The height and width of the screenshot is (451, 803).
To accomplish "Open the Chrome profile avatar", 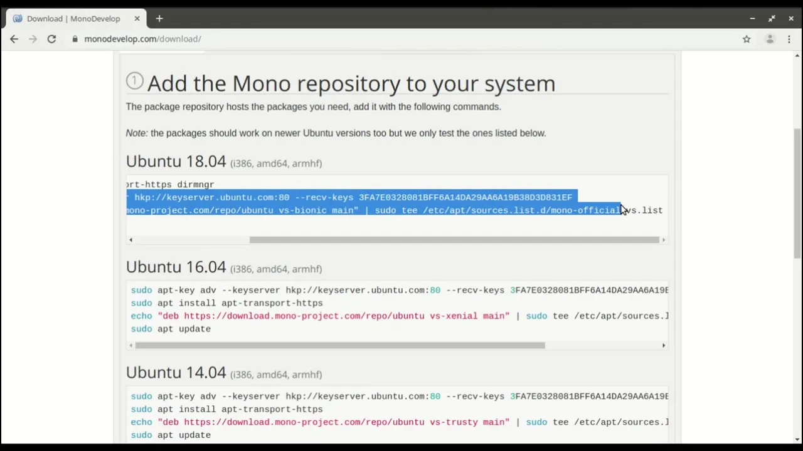I will tap(770, 39).
